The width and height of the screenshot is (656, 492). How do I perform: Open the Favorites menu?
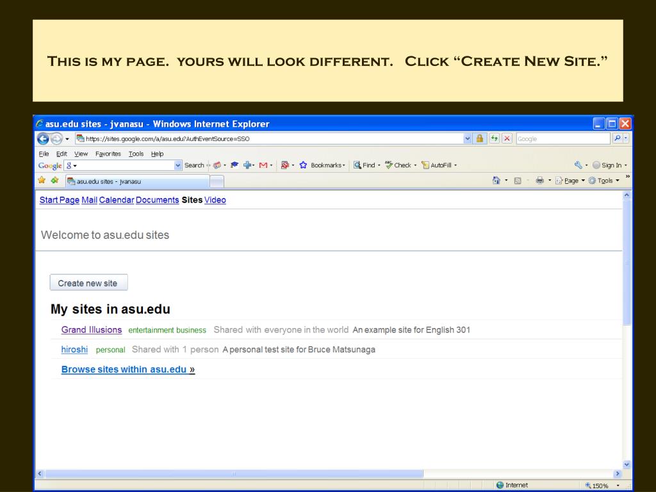(x=108, y=154)
